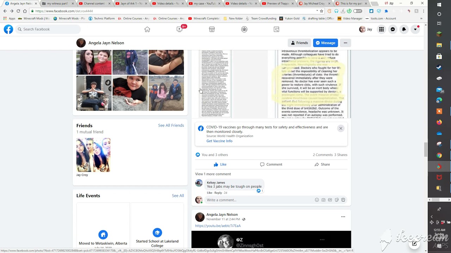The width and height of the screenshot is (451, 253).
Task: Add GIF to comment
Action: click(330, 200)
